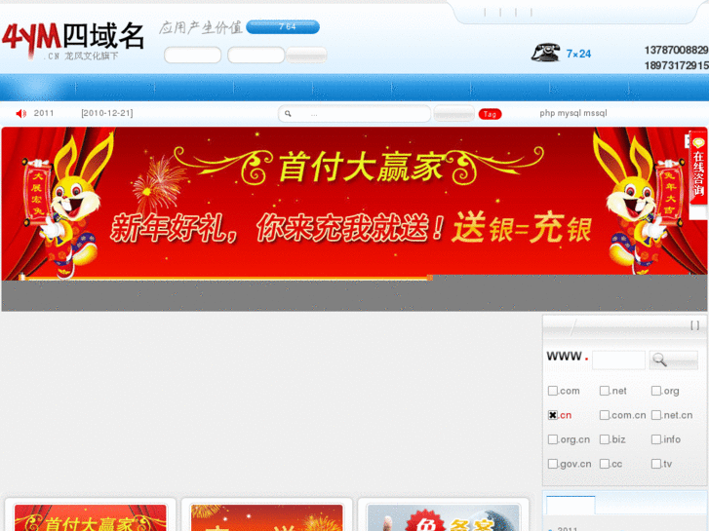Screen dimensions: 709x531
Task: Tick the .org domain checkbox
Action: point(655,391)
